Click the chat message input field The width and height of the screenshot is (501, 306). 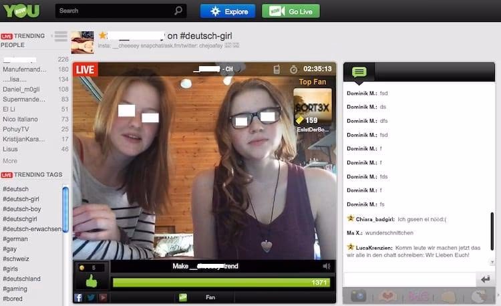[x=407, y=279]
